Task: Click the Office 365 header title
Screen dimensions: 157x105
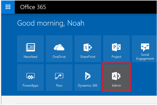Action: pyautogui.click(x=33, y=7)
